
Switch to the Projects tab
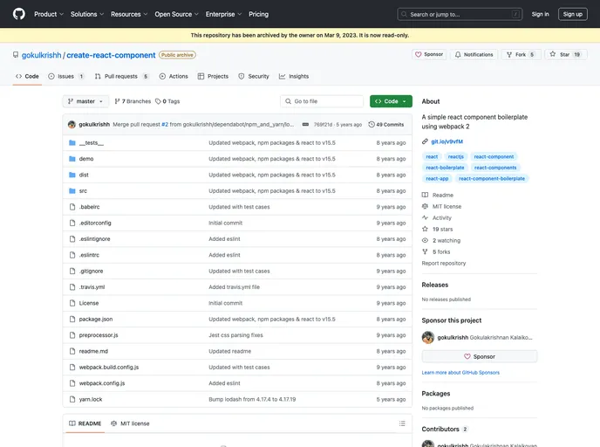(x=213, y=76)
